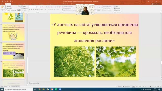The width and height of the screenshot is (162, 91).
Task: Open Экспресс-стили quick styles gallery
Action: 99,8
